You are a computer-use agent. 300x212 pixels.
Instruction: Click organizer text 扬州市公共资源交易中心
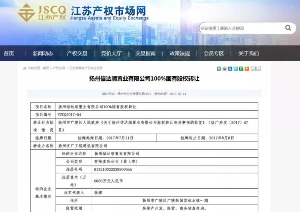(134, 94)
